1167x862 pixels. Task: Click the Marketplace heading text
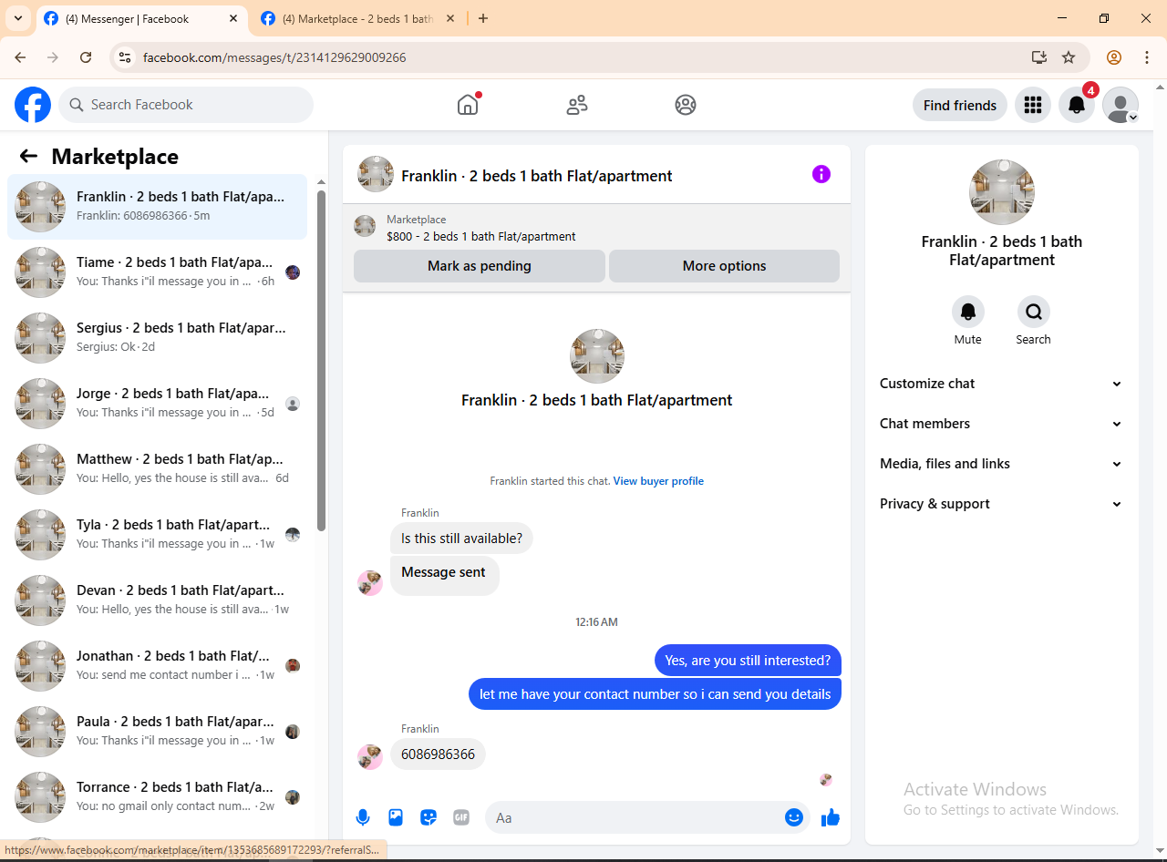click(x=115, y=157)
